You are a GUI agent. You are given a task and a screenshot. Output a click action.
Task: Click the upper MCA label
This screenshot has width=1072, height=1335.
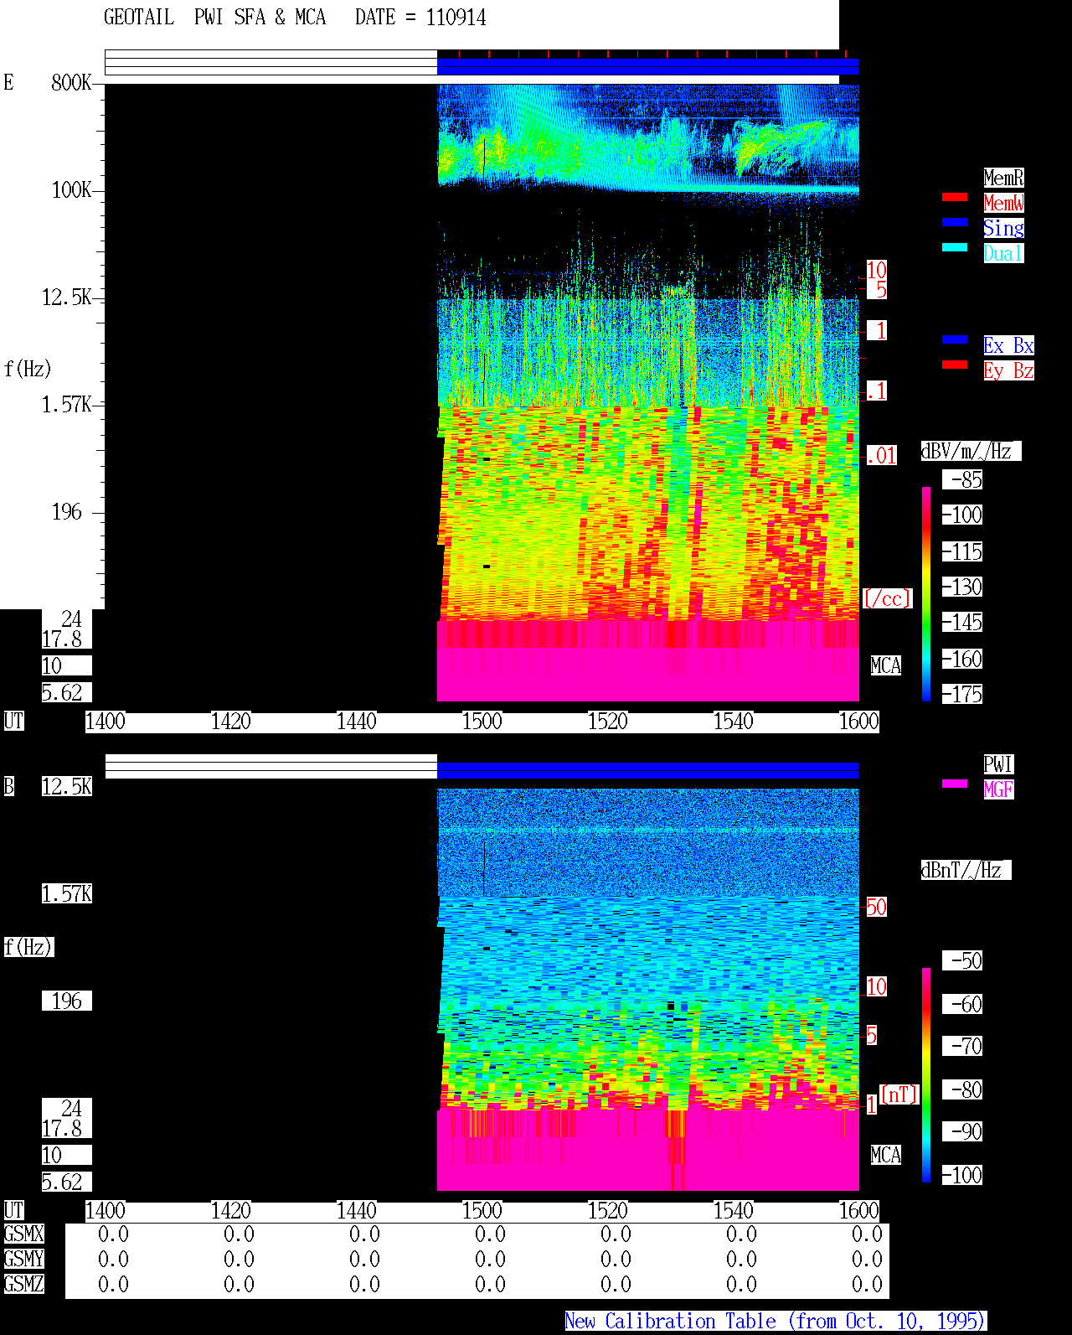(886, 666)
